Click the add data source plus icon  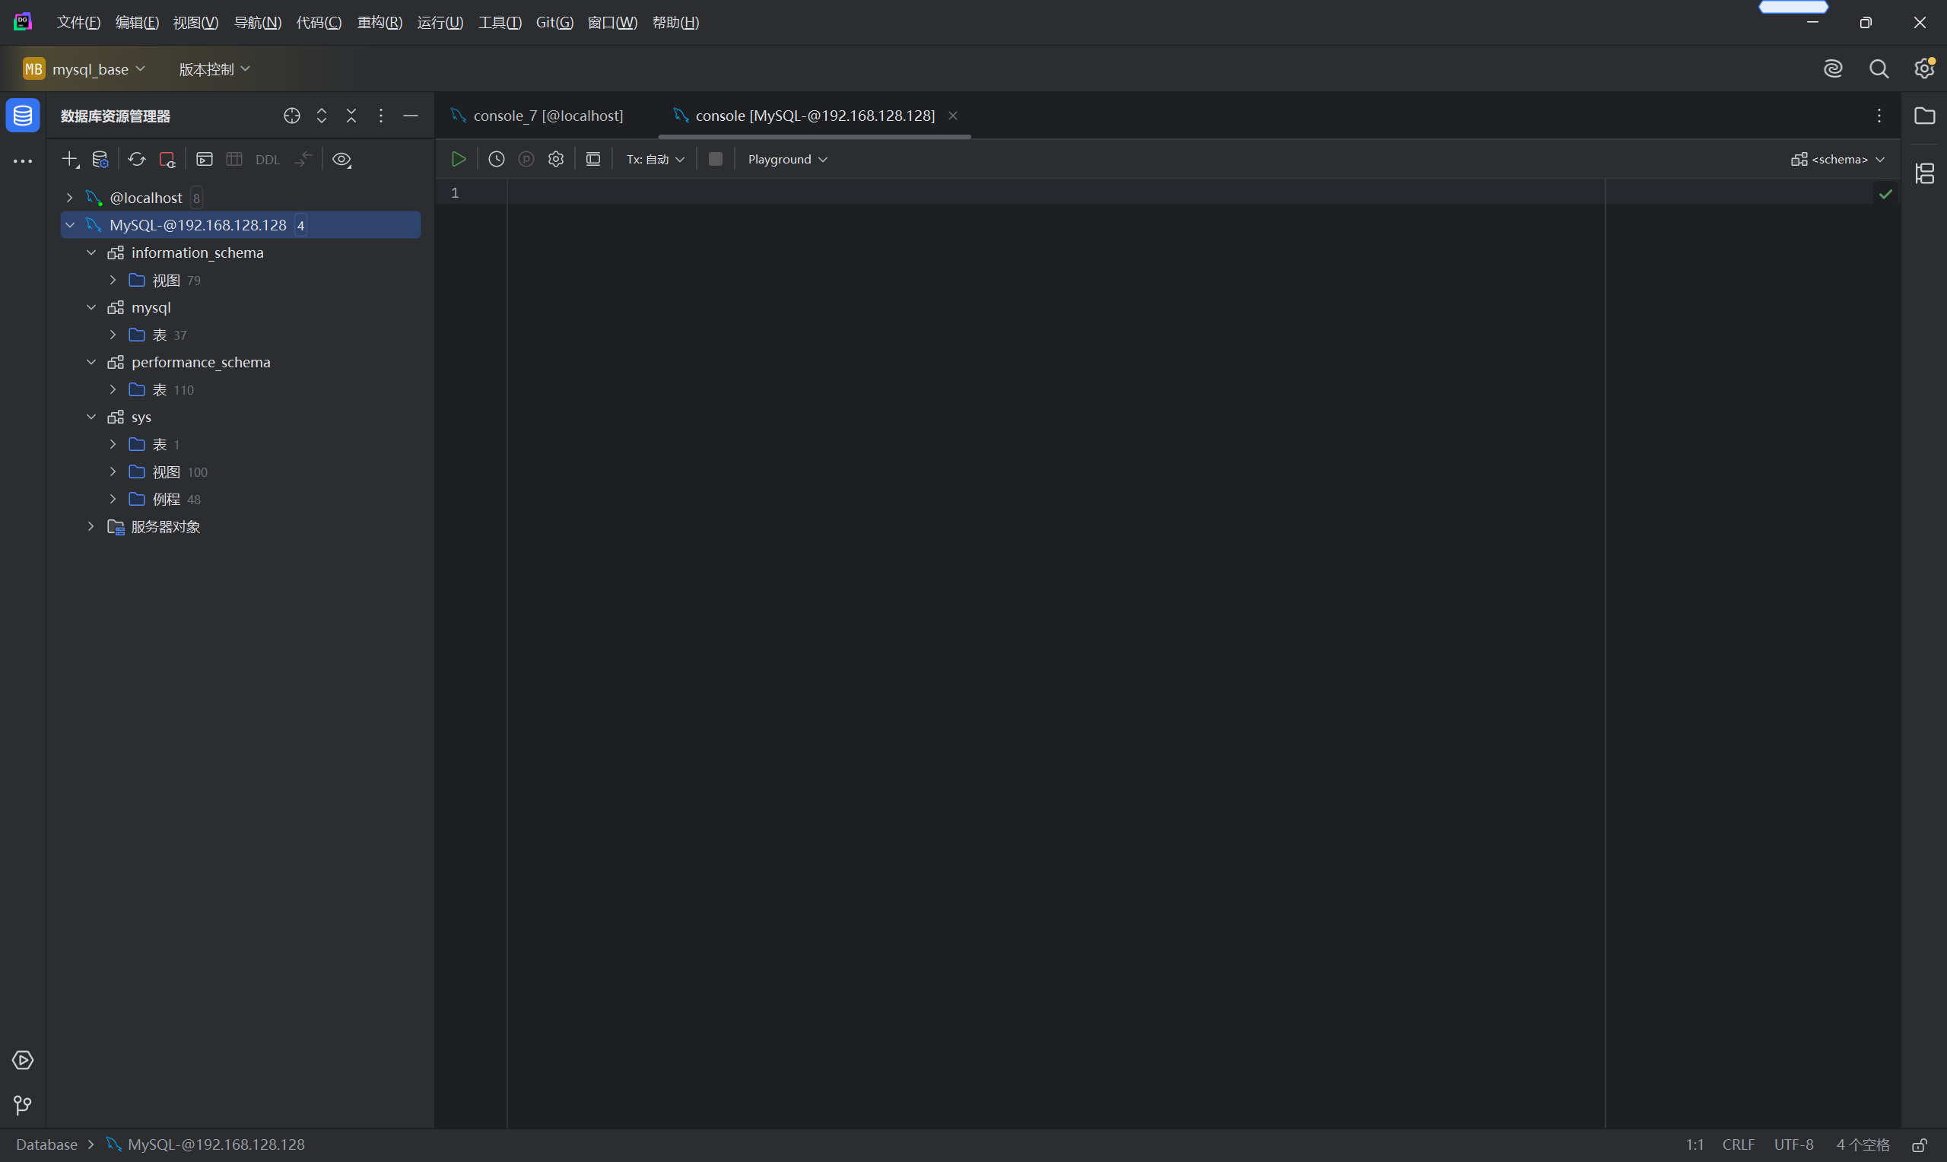pyautogui.click(x=70, y=159)
